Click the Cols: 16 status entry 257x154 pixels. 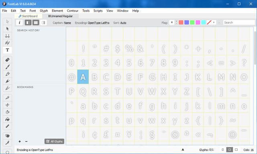[x=249, y=150]
